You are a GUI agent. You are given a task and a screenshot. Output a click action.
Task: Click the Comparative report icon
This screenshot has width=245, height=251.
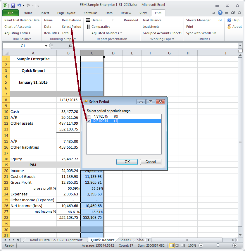(x=88, y=27)
